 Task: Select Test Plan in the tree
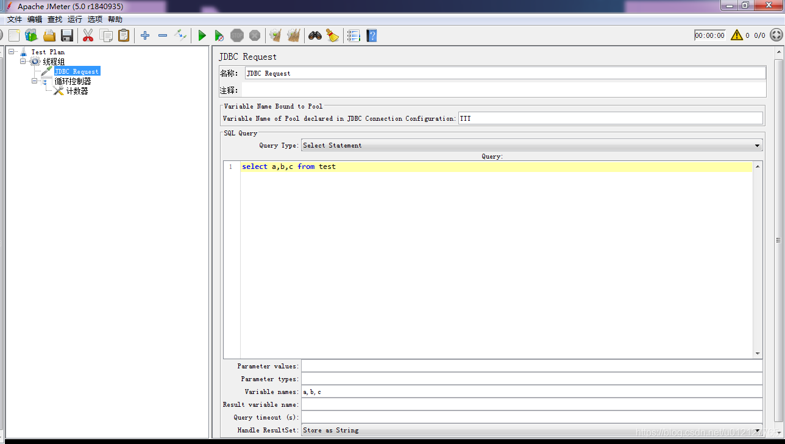click(48, 52)
